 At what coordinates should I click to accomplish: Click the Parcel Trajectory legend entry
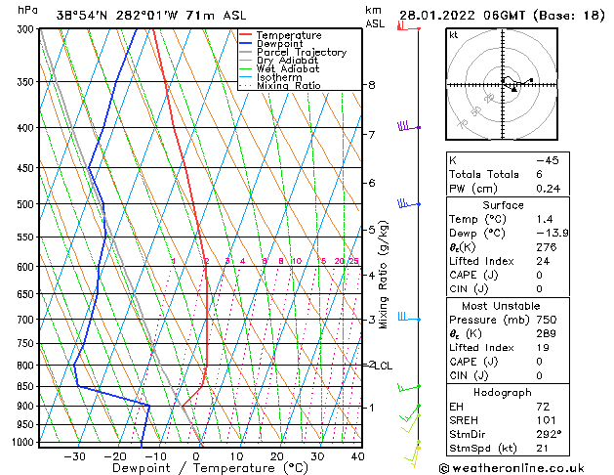pos(300,53)
